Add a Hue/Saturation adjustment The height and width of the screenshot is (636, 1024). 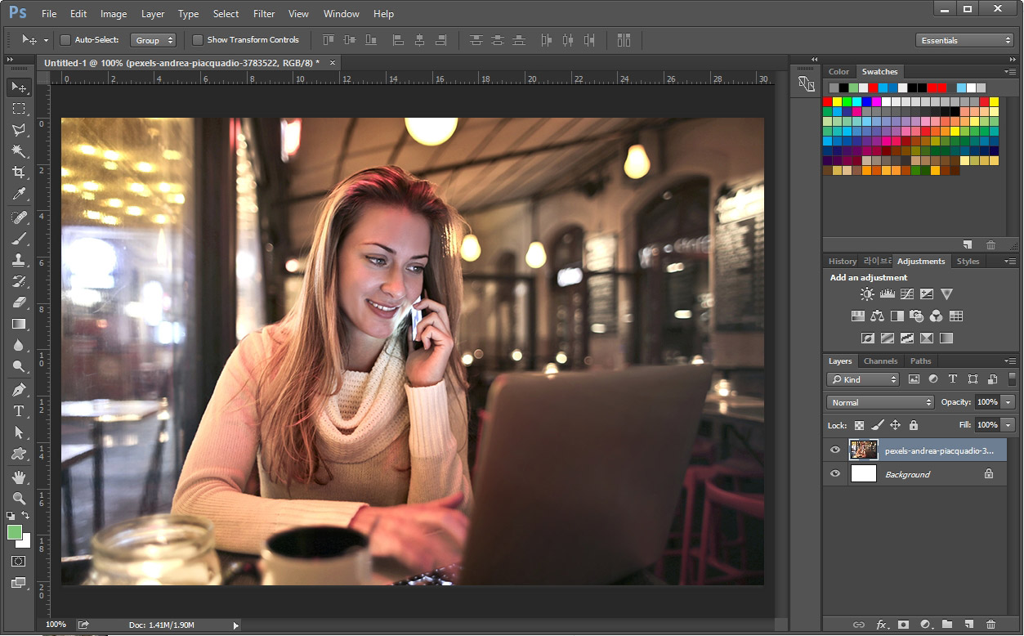[858, 316]
